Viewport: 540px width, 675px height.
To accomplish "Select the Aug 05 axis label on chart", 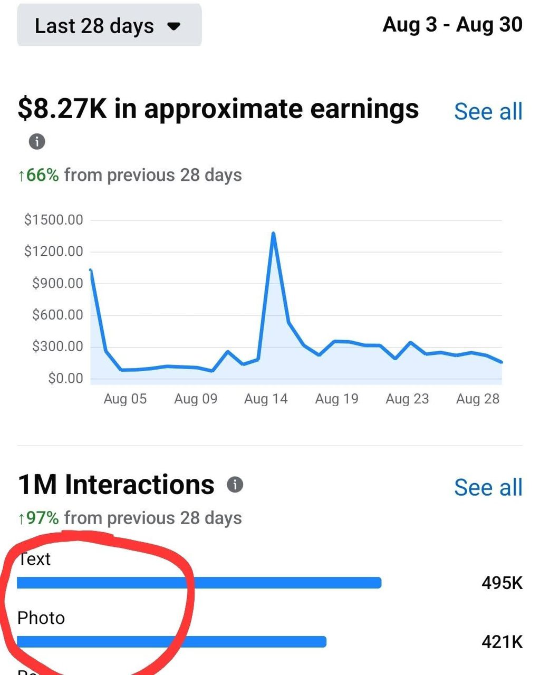I will pos(125,399).
